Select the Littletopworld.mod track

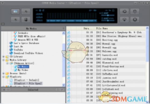click(106, 85)
